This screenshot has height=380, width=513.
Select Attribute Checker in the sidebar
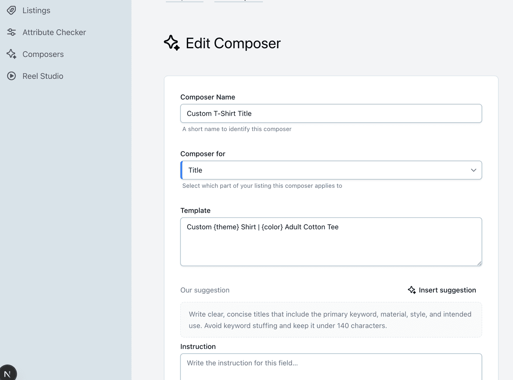(x=54, y=32)
